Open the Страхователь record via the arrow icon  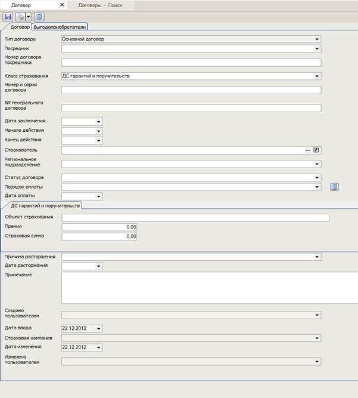tap(317, 150)
